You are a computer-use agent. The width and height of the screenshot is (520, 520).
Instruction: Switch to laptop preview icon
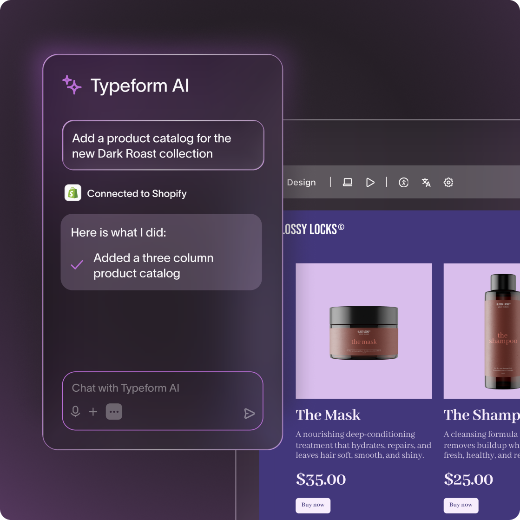(348, 182)
